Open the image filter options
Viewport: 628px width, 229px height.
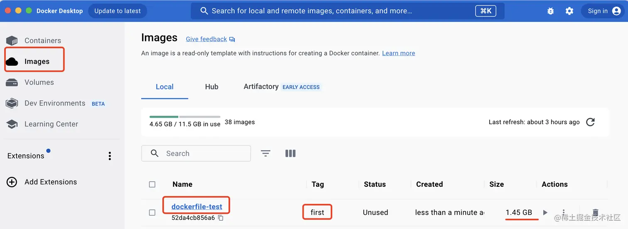click(x=265, y=153)
